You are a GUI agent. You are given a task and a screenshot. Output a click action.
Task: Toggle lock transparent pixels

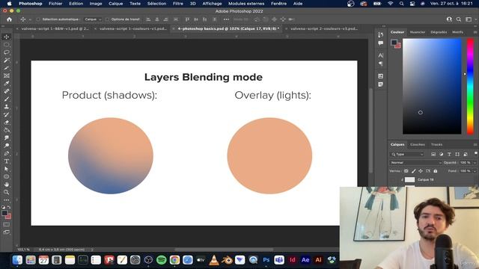point(406,171)
